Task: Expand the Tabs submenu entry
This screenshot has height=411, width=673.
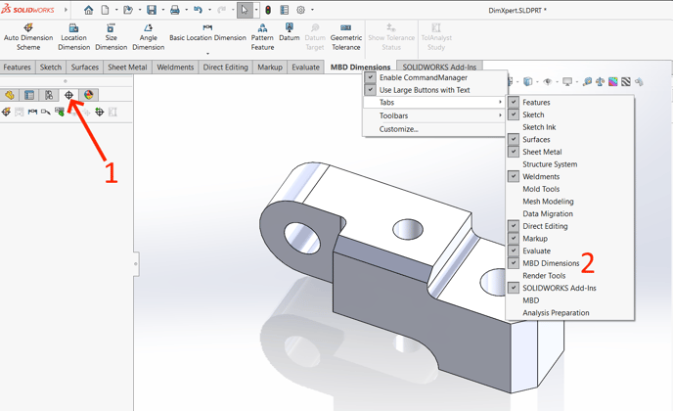Action: tap(434, 102)
